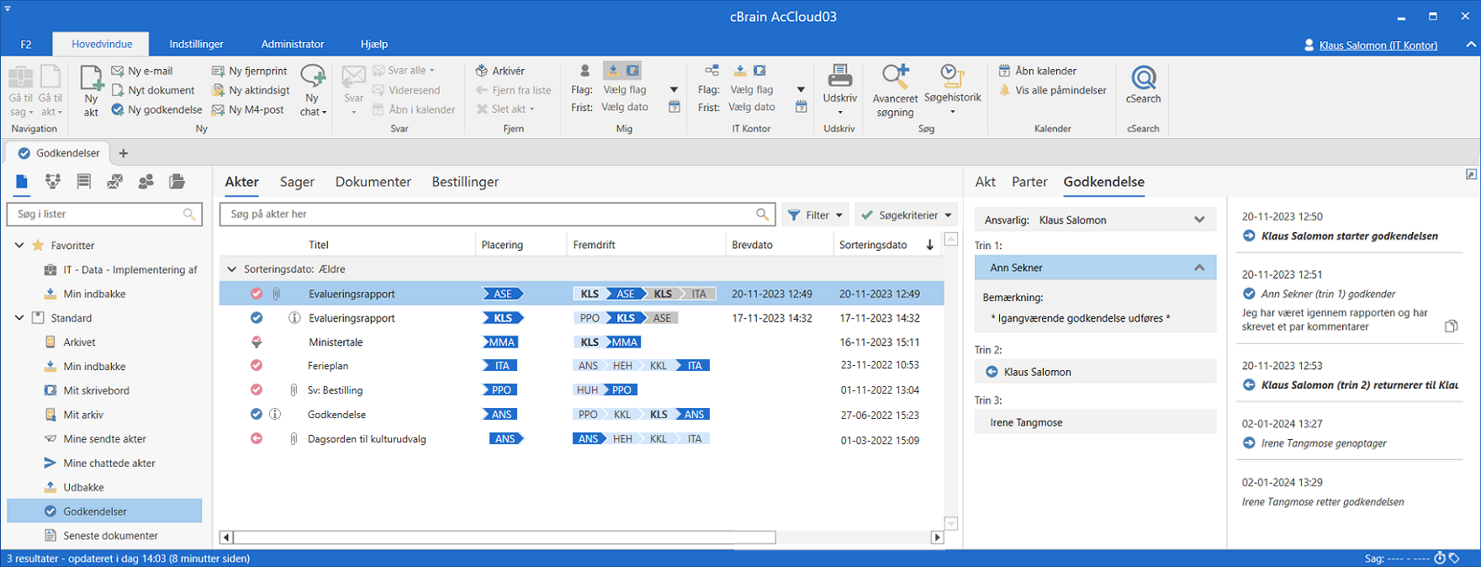1481x567 pixels.
Task: Click the Søg på akter her search field
Action: tap(488, 215)
